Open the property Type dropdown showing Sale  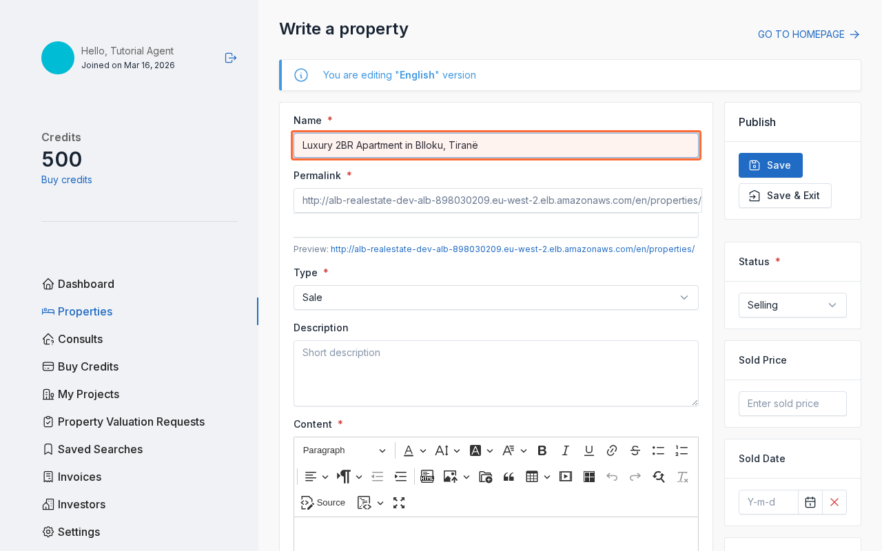(x=496, y=298)
